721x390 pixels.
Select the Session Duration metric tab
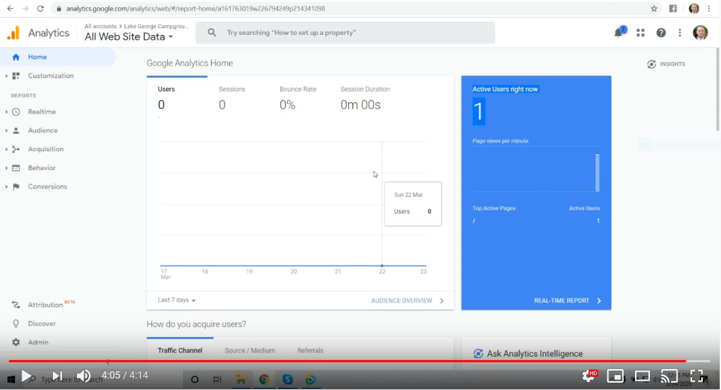click(365, 99)
